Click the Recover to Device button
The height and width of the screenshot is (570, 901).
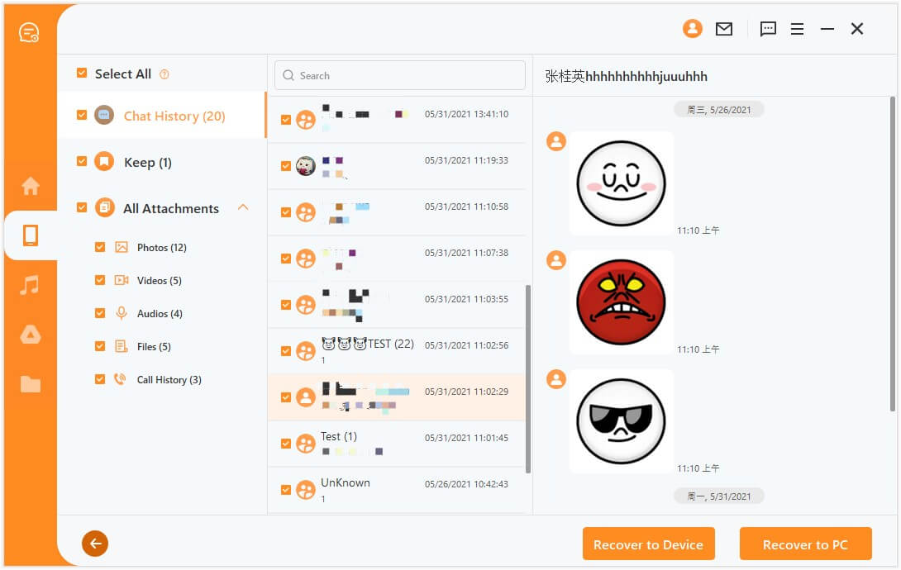click(649, 544)
